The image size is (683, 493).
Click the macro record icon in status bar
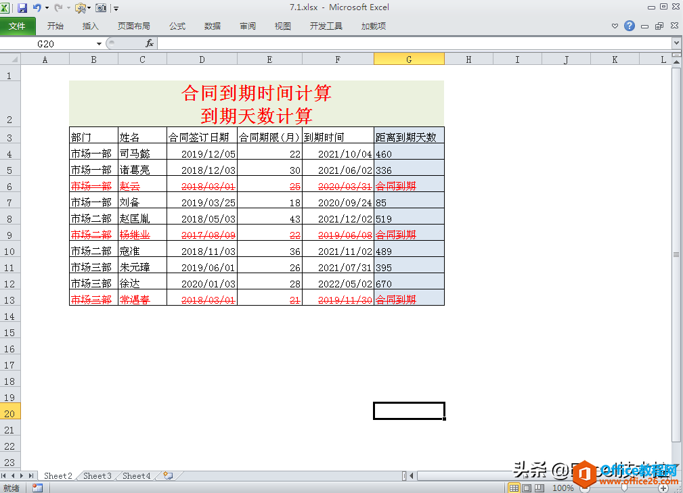tap(37, 488)
